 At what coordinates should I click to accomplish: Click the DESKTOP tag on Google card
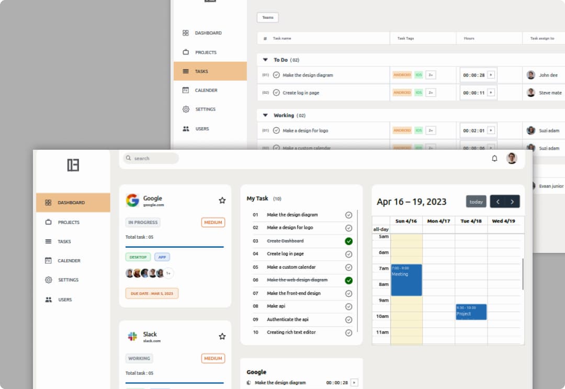click(x=138, y=257)
